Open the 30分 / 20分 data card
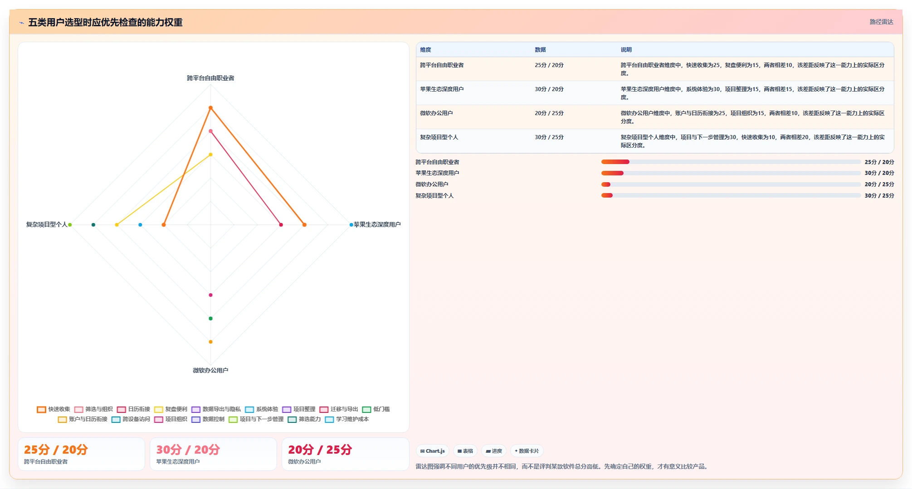The height and width of the screenshot is (489, 912). pyautogui.click(x=213, y=454)
